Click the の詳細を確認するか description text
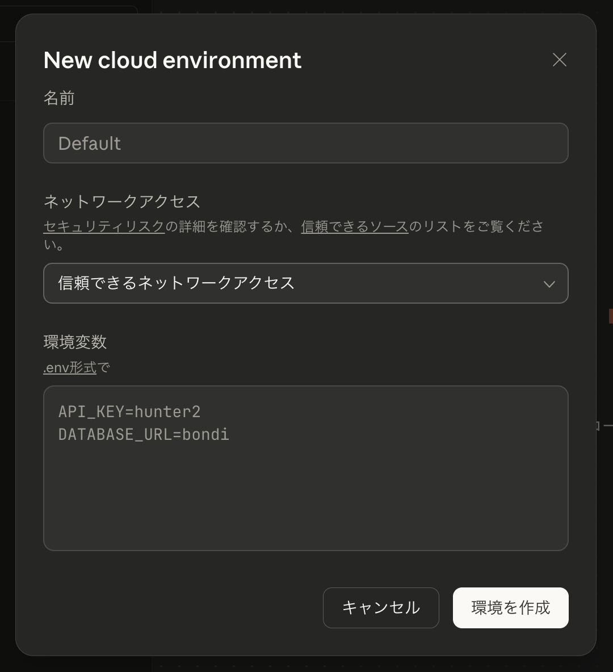613x672 pixels. pyautogui.click(x=233, y=226)
